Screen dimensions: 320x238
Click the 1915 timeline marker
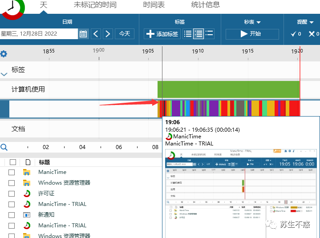point(247,51)
